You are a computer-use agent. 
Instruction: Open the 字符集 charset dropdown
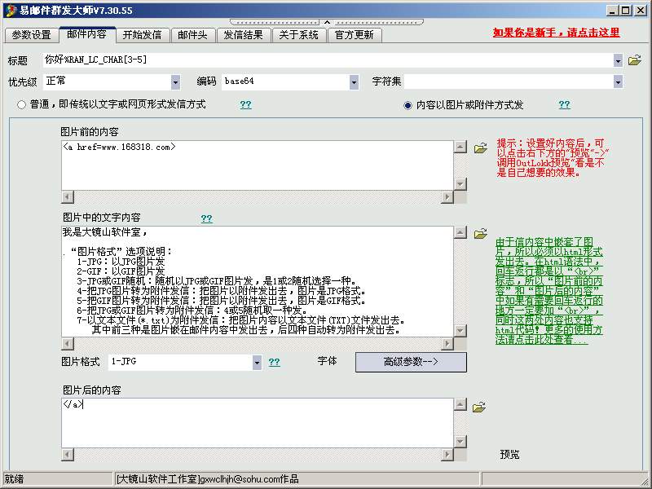pos(619,82)
